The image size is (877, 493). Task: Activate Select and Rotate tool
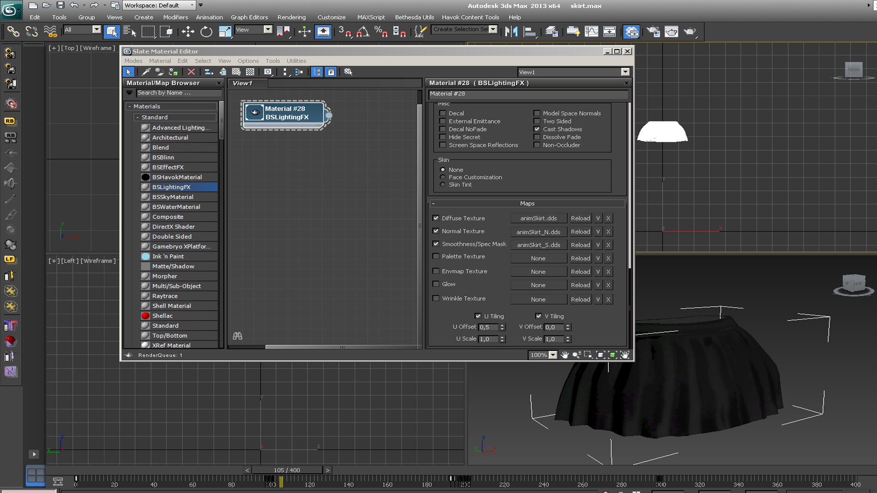point(206,31)
